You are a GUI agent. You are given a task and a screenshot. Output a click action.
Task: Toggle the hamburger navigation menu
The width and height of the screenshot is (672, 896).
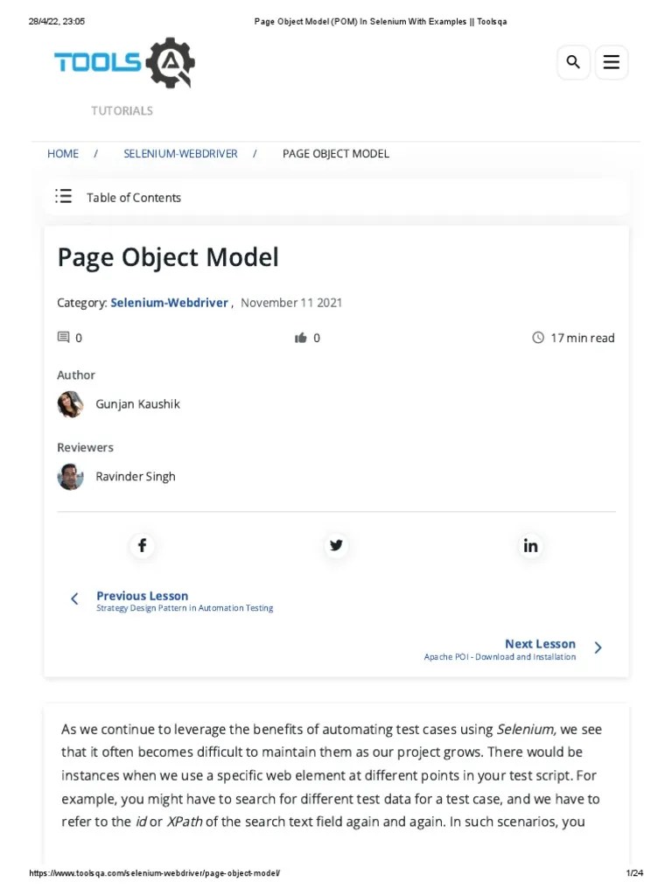click(611, 62)
